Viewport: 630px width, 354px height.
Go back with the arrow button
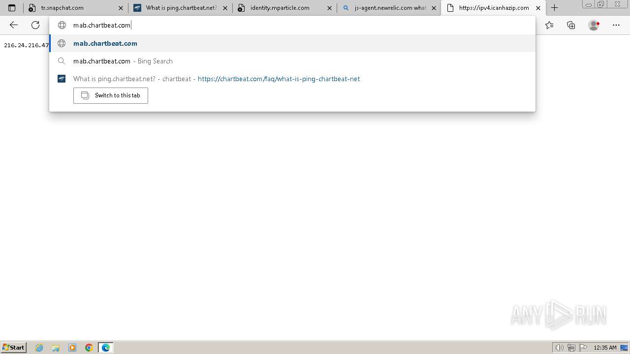[14, 25]
